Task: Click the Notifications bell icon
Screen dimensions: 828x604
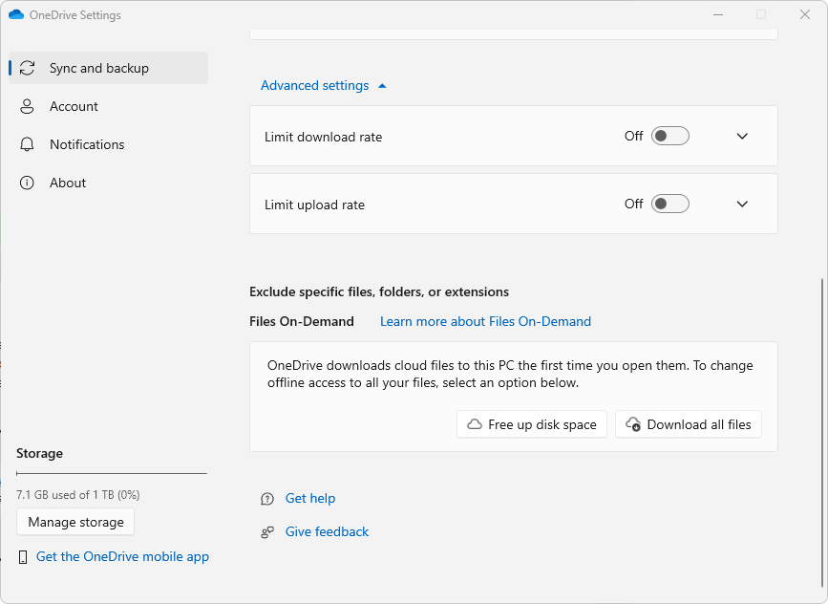Action: pos(27,144)
